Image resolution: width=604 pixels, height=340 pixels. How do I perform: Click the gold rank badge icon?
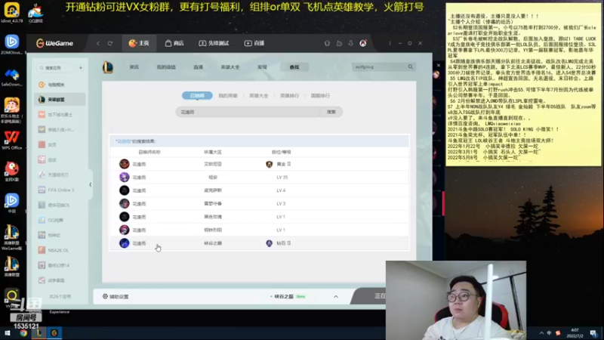coord(269,164)
